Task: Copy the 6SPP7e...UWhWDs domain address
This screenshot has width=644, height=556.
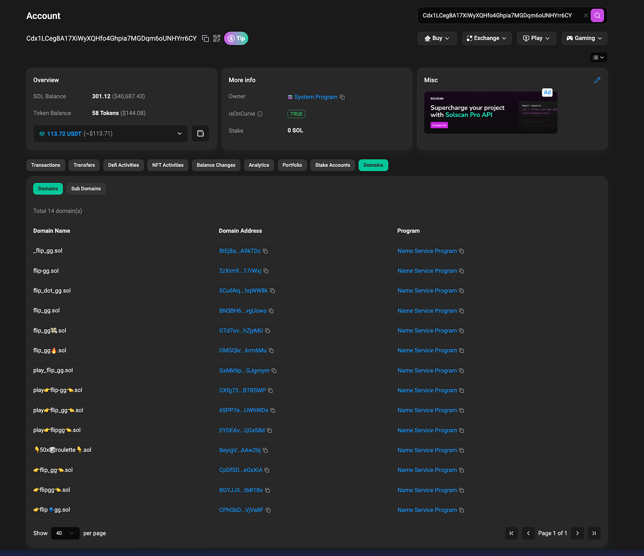Action: click(273, 411)
